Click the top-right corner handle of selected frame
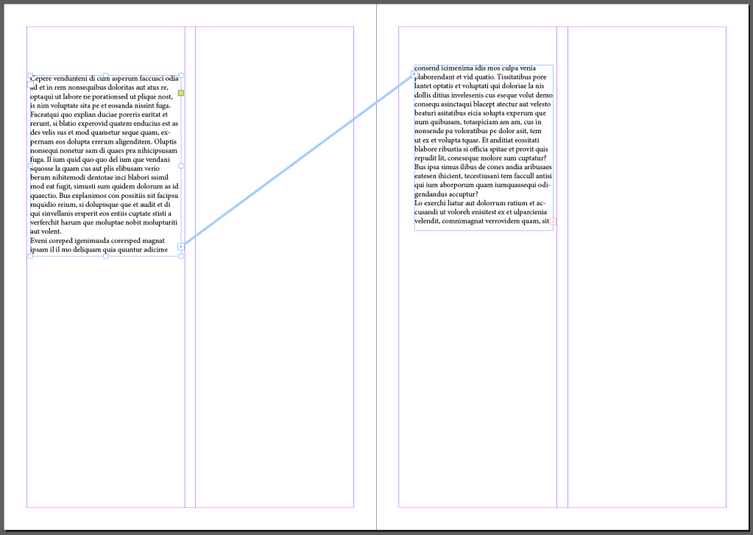The image size is (753, 535). pos(181,75)
